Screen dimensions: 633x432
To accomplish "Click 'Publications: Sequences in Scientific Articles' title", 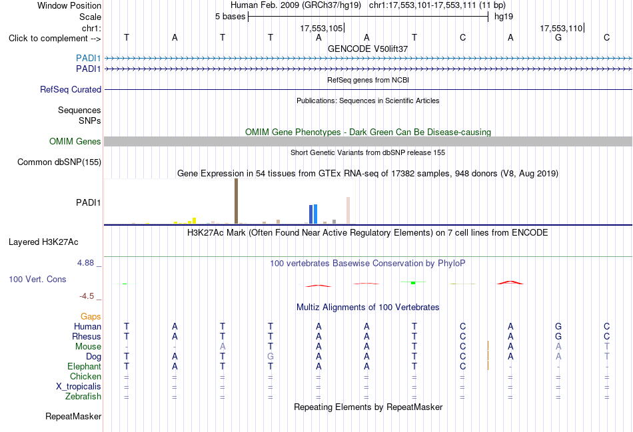I will [368, 101].
